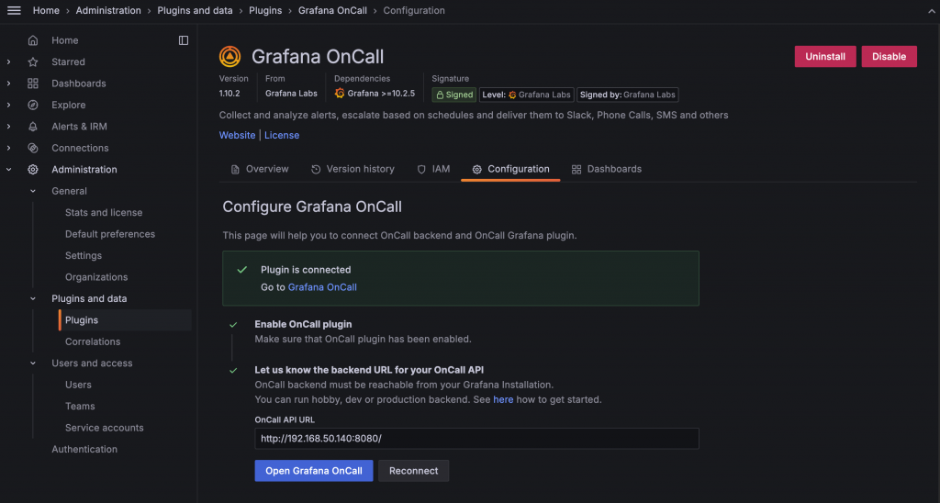Follow the Grafana OnCall link in connected banner

pyautogui.click(x=322, y=287)
